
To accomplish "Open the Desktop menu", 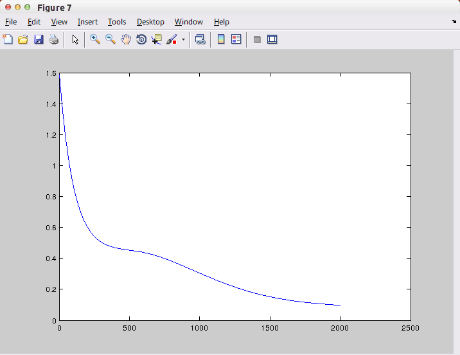I will pyautogui.click(x=150, y=22).
